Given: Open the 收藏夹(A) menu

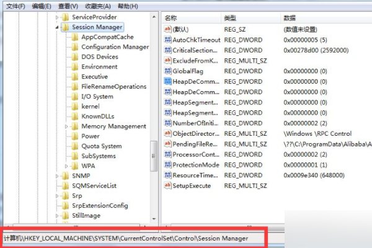Looking at the screenshot, I should [98, 6].
